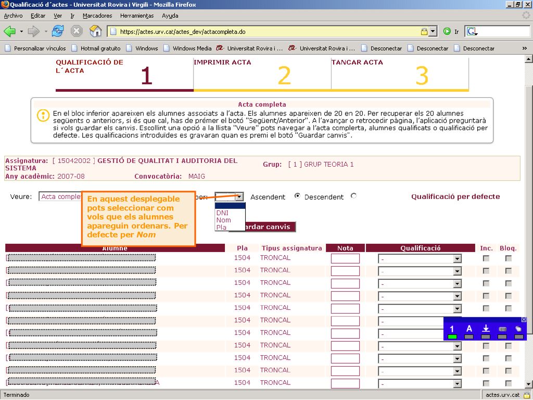The height and width of the screenshot is (400, 533).
Task: Click 'Qualificació per defecte' link
Action: point(455,196)
